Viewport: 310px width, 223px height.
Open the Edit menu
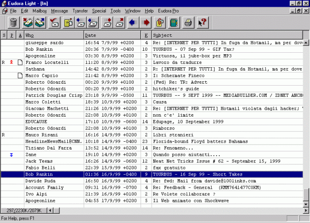click(25, 11)
